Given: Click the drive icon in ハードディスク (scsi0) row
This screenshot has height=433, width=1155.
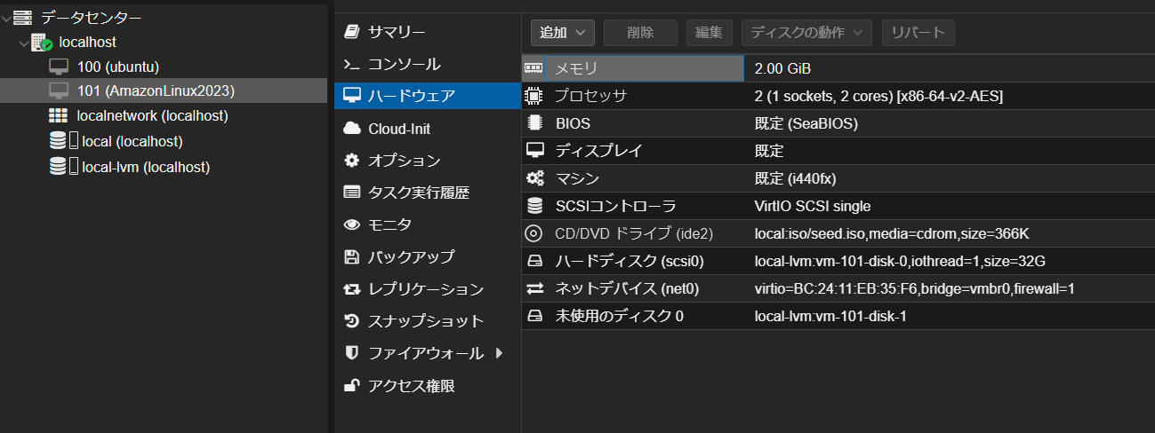Looking at the screenshot, I should [x=534, y=262].
